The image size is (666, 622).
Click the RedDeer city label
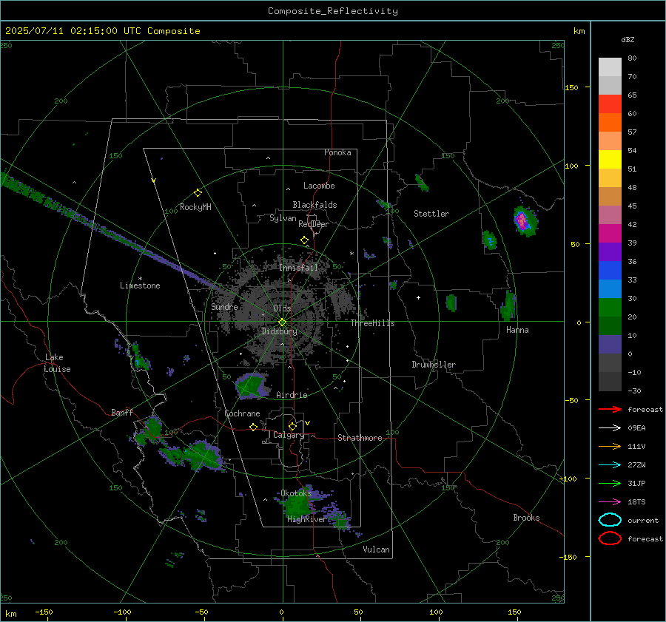tap(314, 224)
